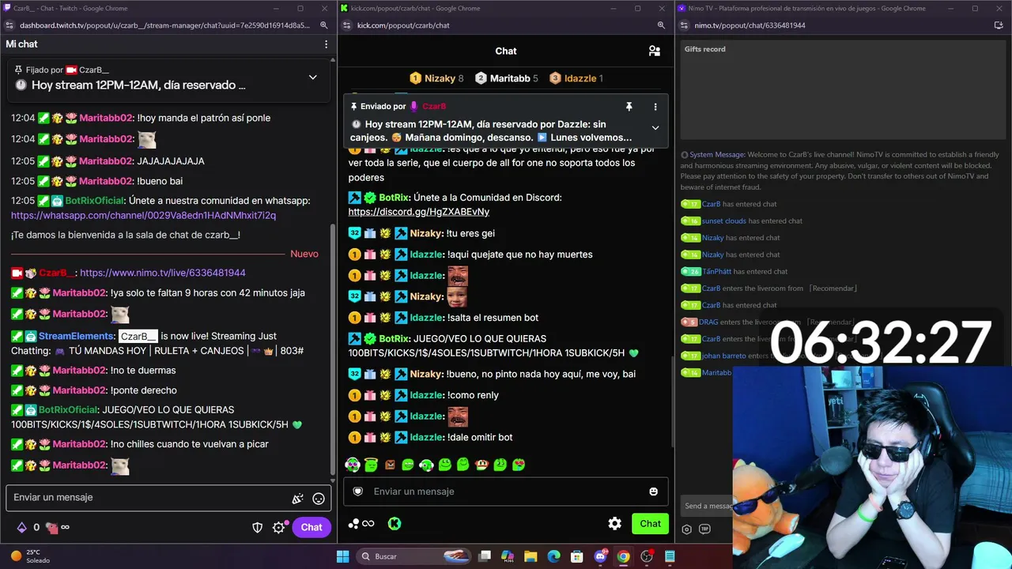Open the whatsapp channel link in Twitch chat
The height and width of the screenshot is (569, 1012).
coord(143,215)
